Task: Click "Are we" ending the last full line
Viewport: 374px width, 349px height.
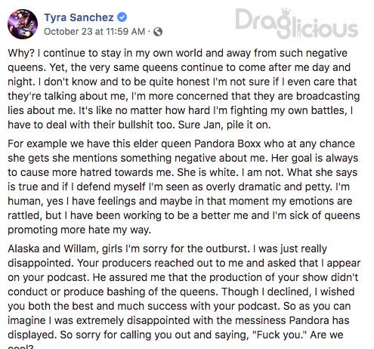Action: tap(326, 335)
